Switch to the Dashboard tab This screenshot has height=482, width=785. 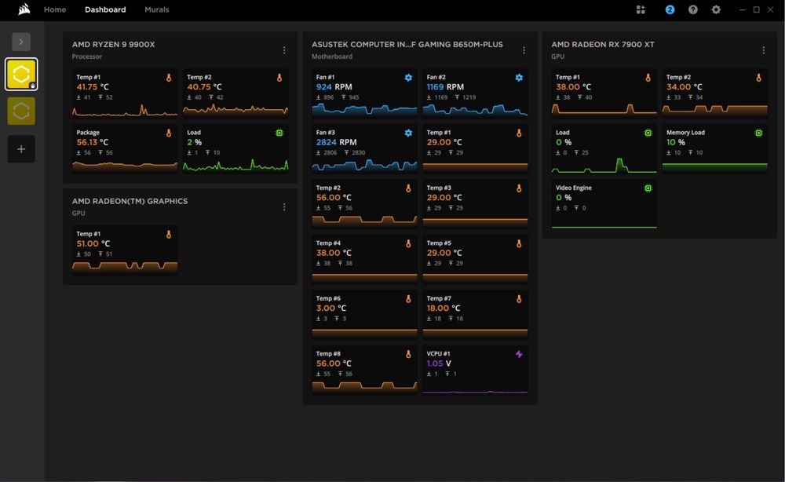point(105,9)
